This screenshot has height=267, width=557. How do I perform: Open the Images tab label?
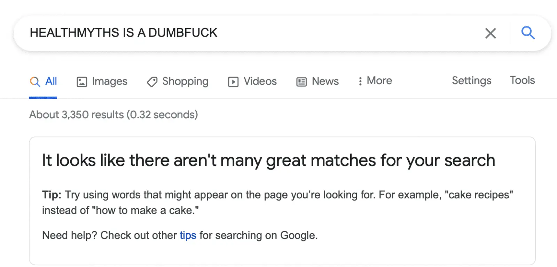(x=110, y=81)
